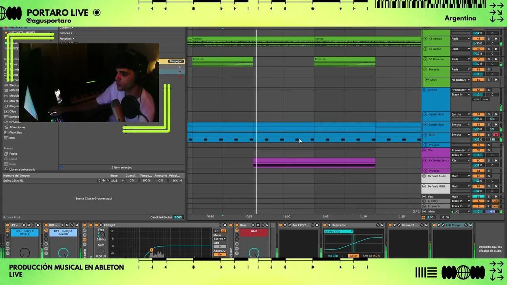The height and width of the screenshot is (285, 507).
Task: Solo the 50 Reverse track
Action: pos(489,59)
